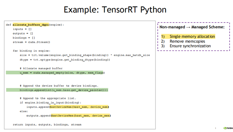233x132 pixels.
Task: Click the green highlighted cuda.managed_empty line
Action: [55, 73]
